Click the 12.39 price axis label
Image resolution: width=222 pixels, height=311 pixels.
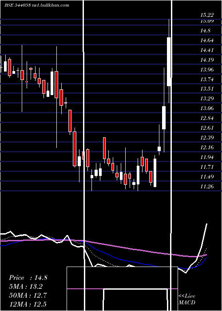[207, 137]
